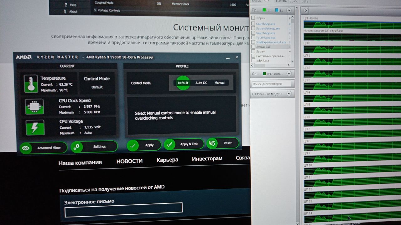Click the lightning bolt CPU Voltage icon
The height and width of the screenshot is (225, 401).
click(x=35, y=127)
